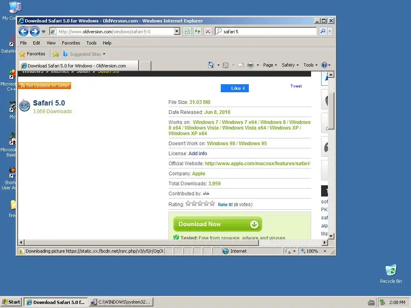Image resolution: width=411 pixels, height=308 pixels.
Task: Open the File menu
Action: (23, 43)
